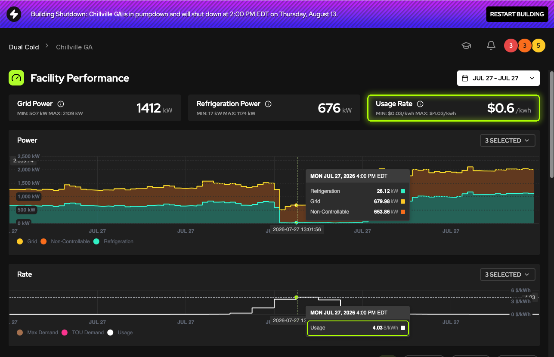Click the 6 $/kWh rate axis label
The image size is (554, 357).
pyautogui.click(x=521, y=290)
